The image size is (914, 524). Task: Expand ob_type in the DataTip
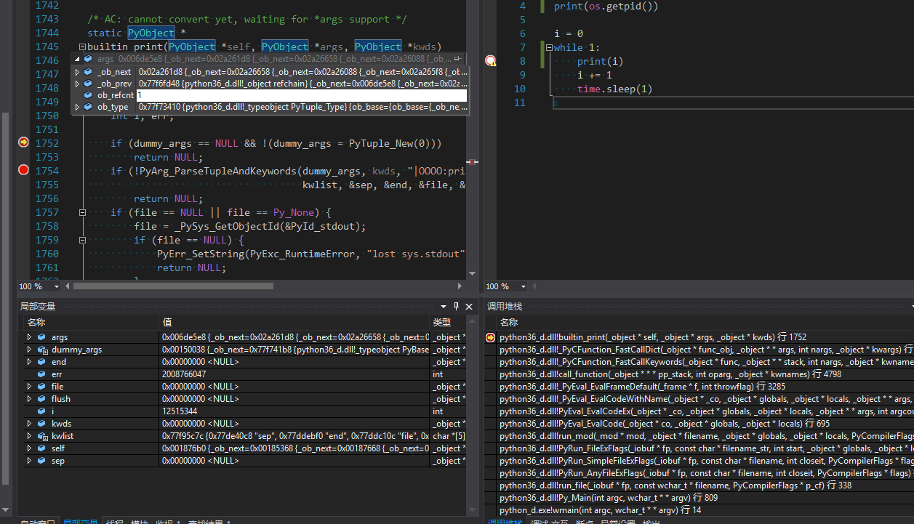[77, 106]
